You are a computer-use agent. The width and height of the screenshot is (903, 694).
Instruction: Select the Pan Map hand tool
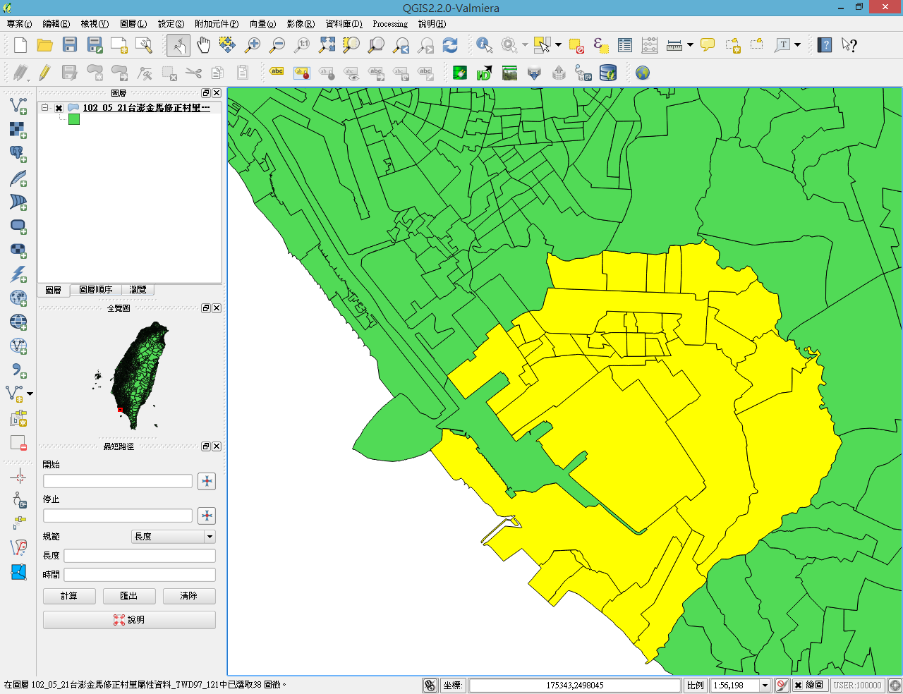click(x=203, y=45)
